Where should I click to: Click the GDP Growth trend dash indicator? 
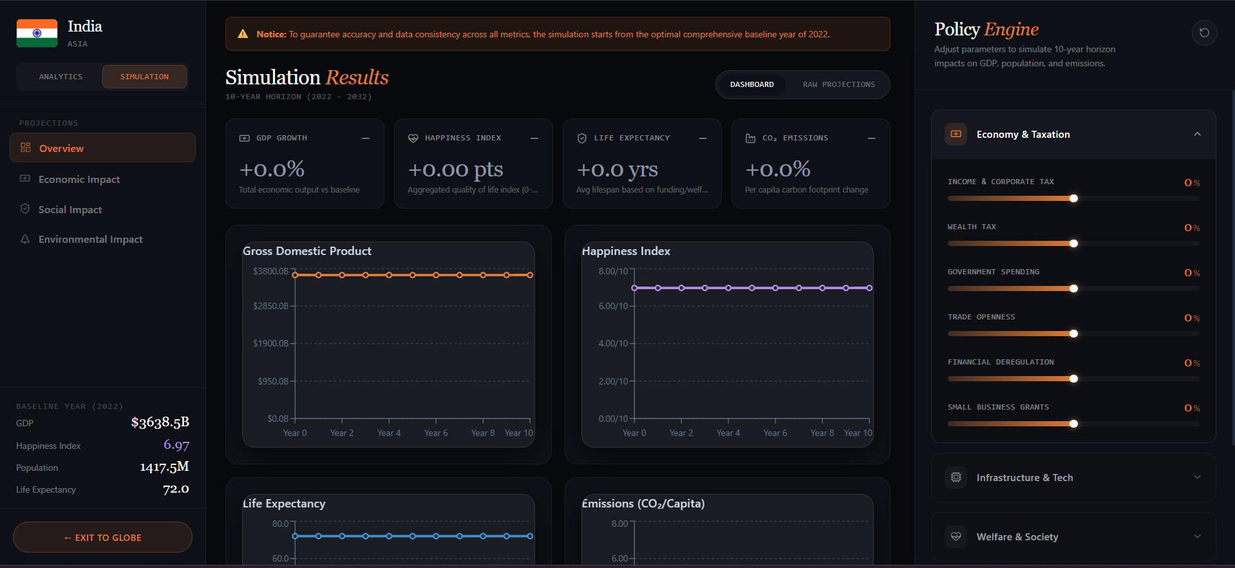point(366,138)
